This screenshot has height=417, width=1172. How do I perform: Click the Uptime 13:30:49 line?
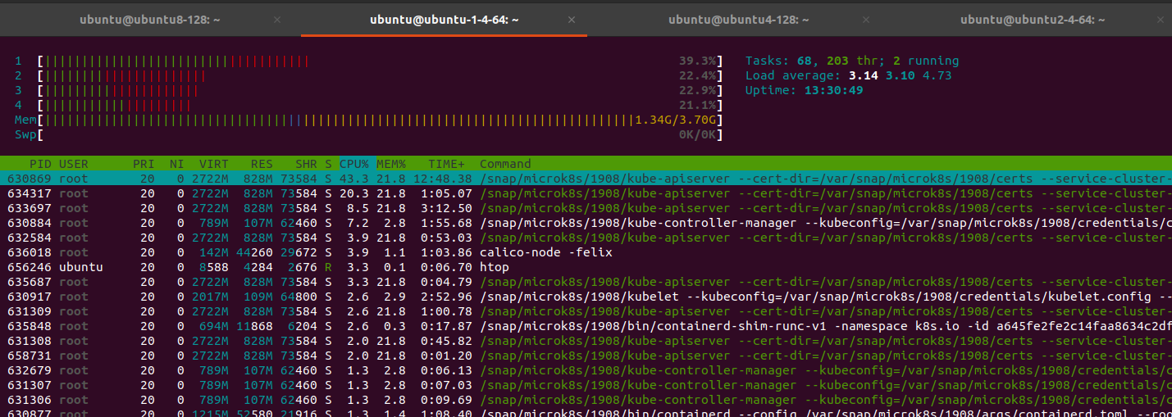coord(804,90)
